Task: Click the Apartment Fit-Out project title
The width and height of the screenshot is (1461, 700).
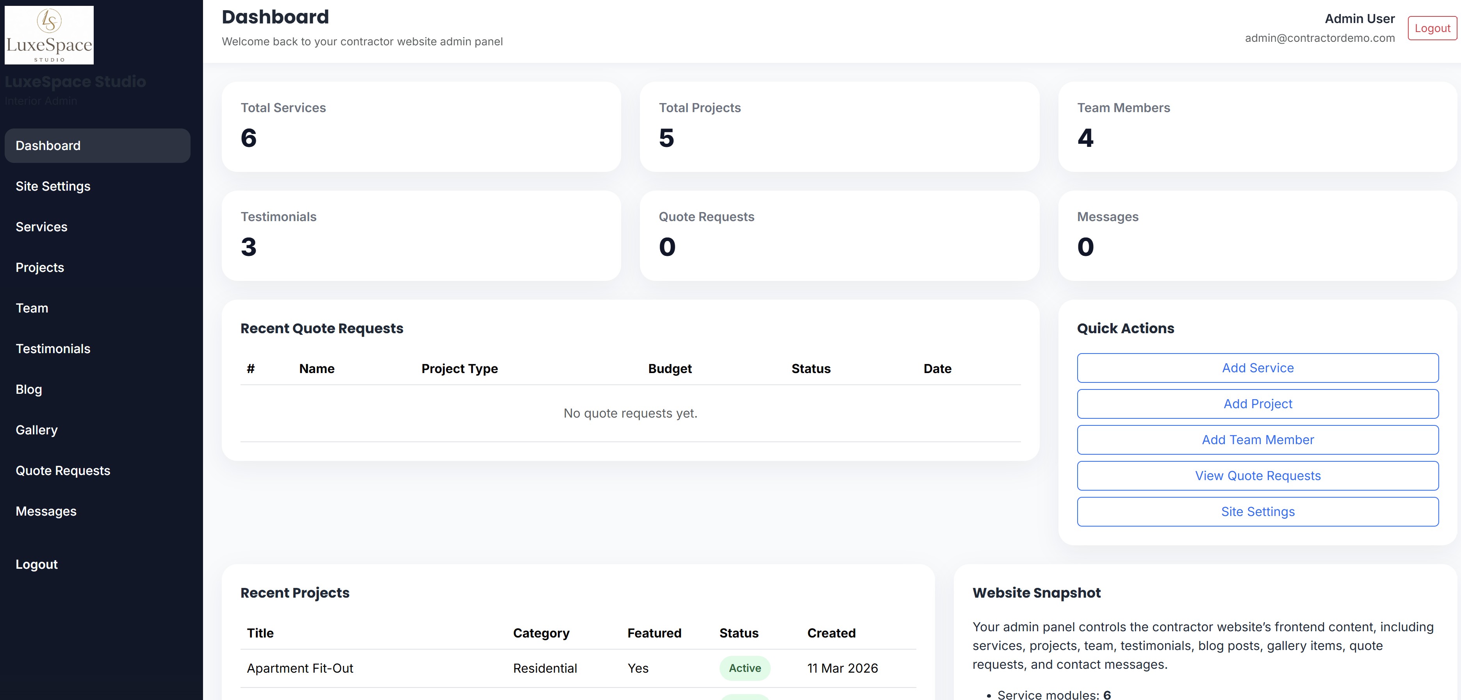Action: click(300, 668)
